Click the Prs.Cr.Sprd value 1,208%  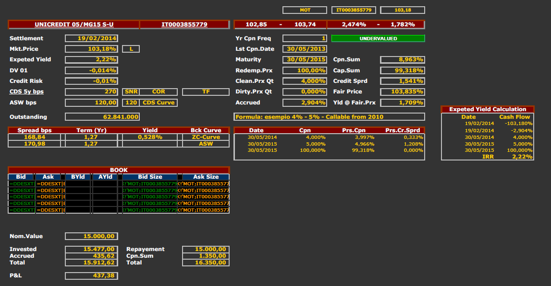[x=413, y=144]
